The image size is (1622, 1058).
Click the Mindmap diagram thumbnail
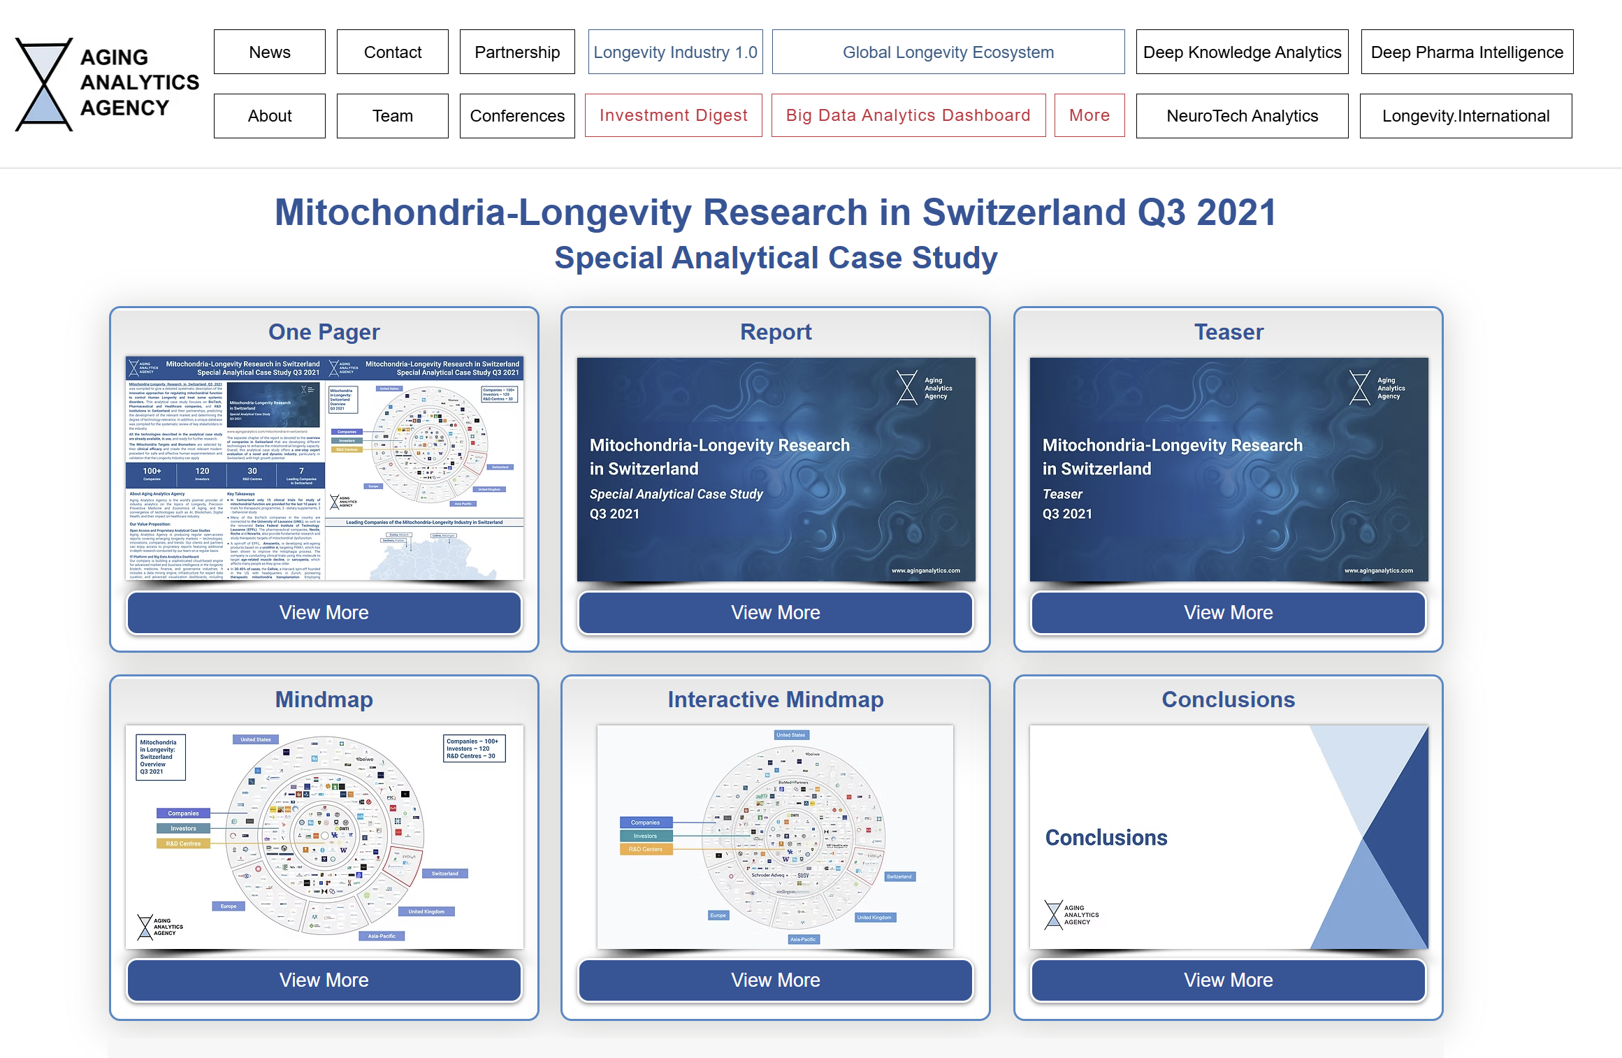324,836
